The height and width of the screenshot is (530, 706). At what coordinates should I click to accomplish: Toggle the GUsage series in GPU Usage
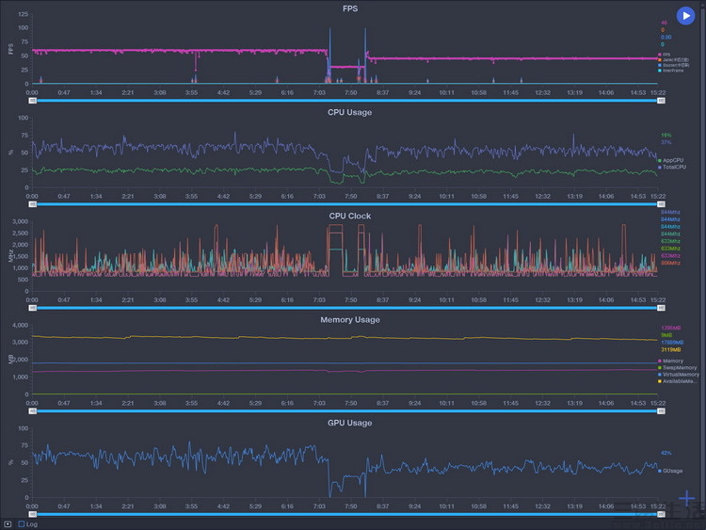click(x=670, y=471)
